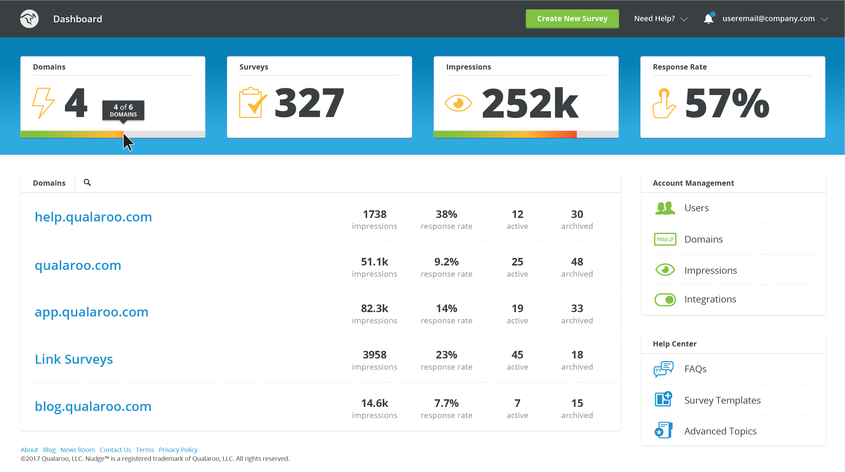Click the Survey Templates icon

point(664,399)
